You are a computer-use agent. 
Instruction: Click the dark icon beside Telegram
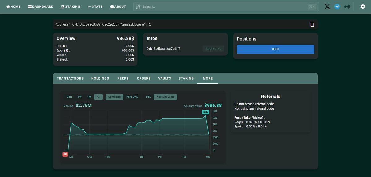click(x=347, y=6)
